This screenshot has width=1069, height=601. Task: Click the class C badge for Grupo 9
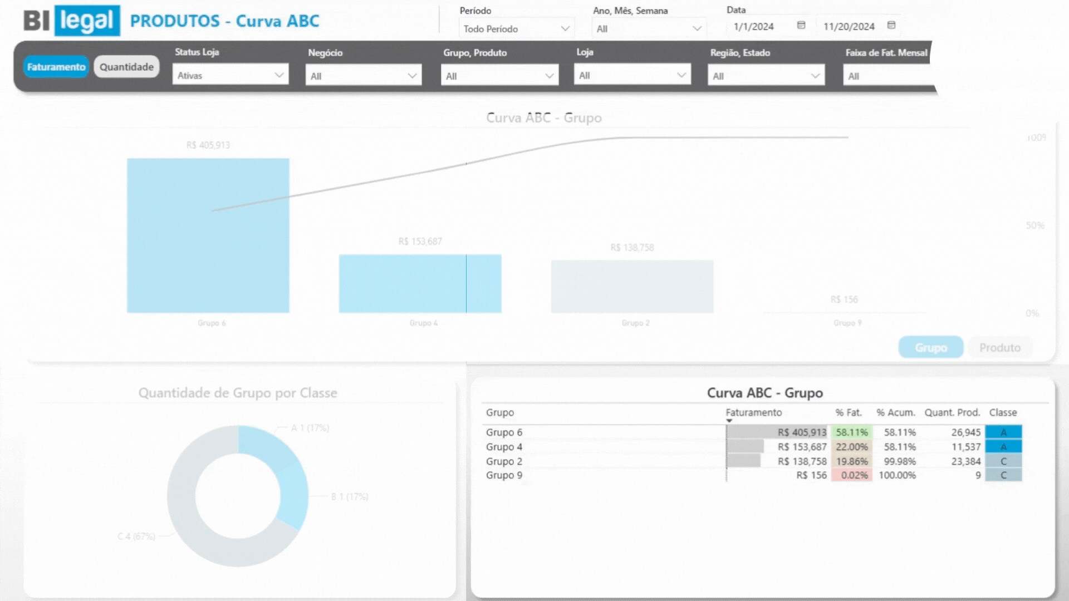pos(1003,475)
